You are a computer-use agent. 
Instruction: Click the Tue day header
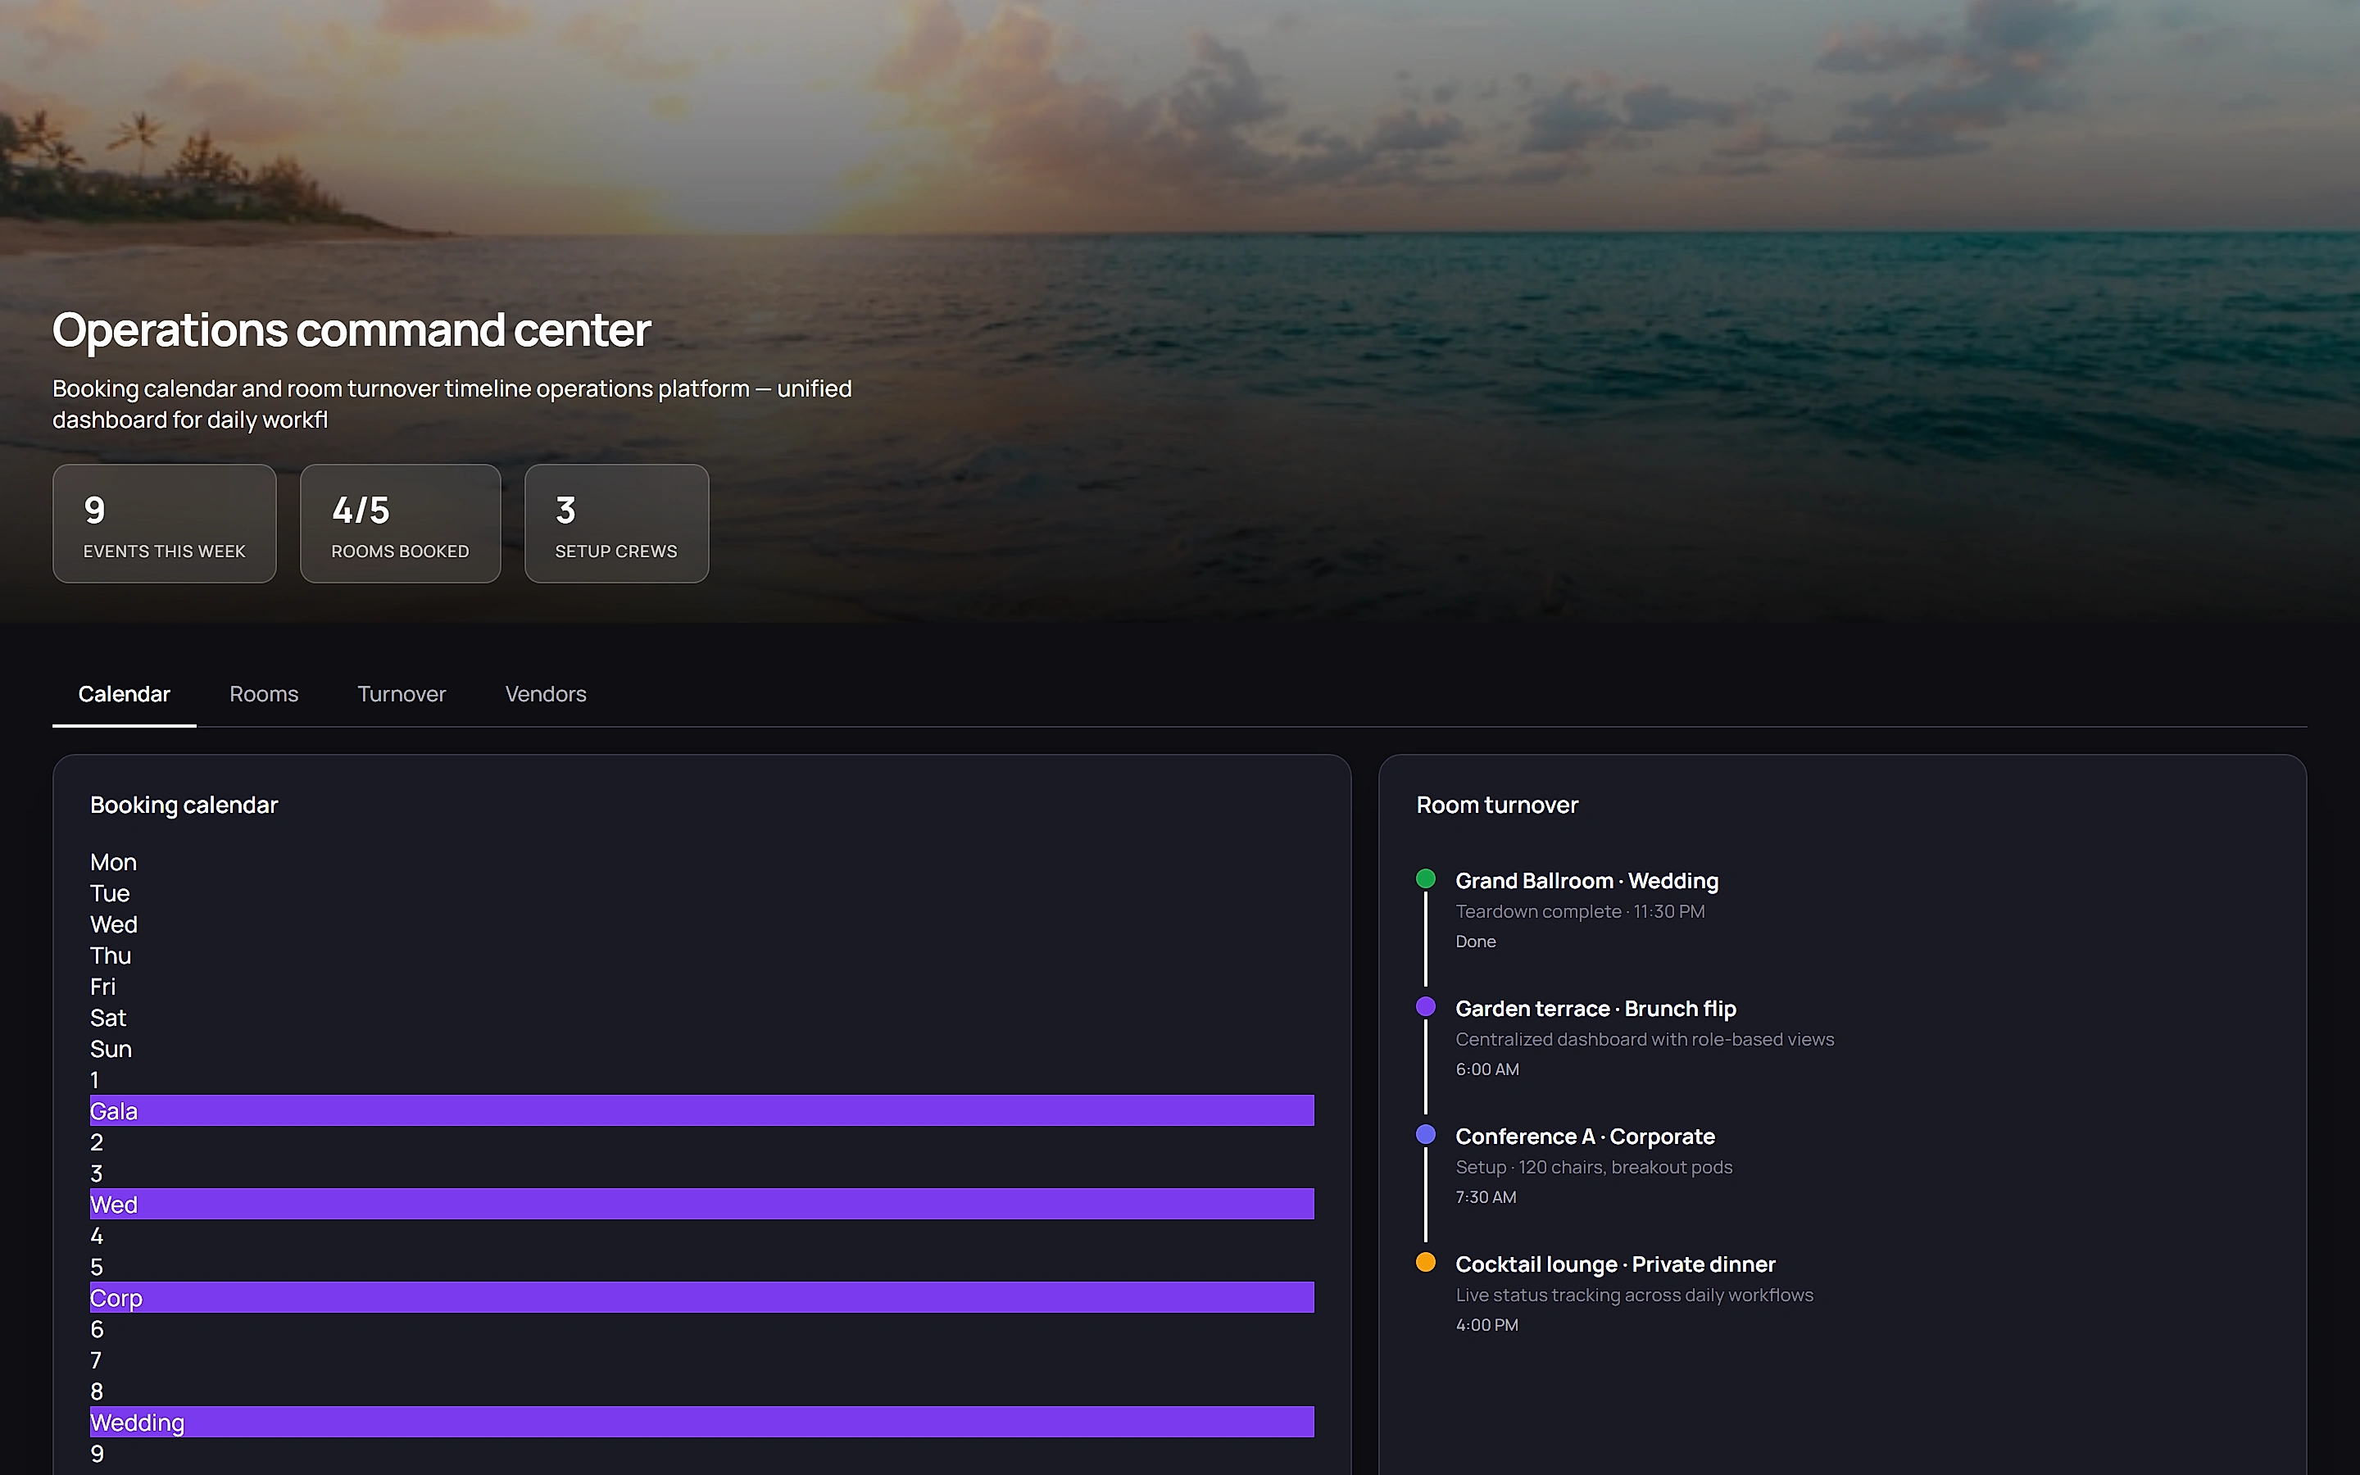(109, 893)
